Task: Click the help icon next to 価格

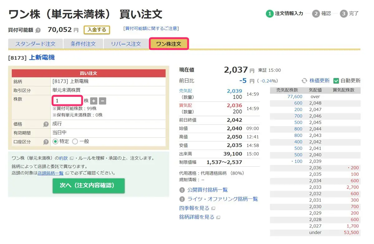Action: point(46,124)
